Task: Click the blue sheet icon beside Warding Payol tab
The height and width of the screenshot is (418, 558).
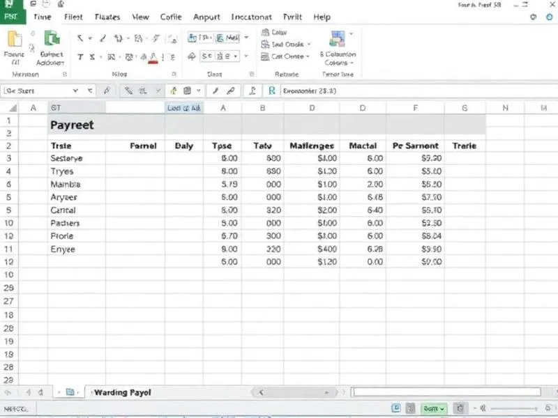Action: point(70,392)
